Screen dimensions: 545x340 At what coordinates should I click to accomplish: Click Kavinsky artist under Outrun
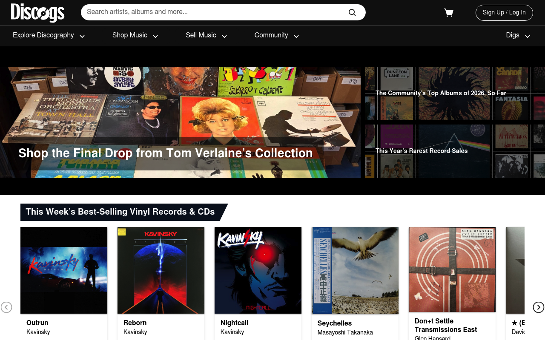coord(38,332)
